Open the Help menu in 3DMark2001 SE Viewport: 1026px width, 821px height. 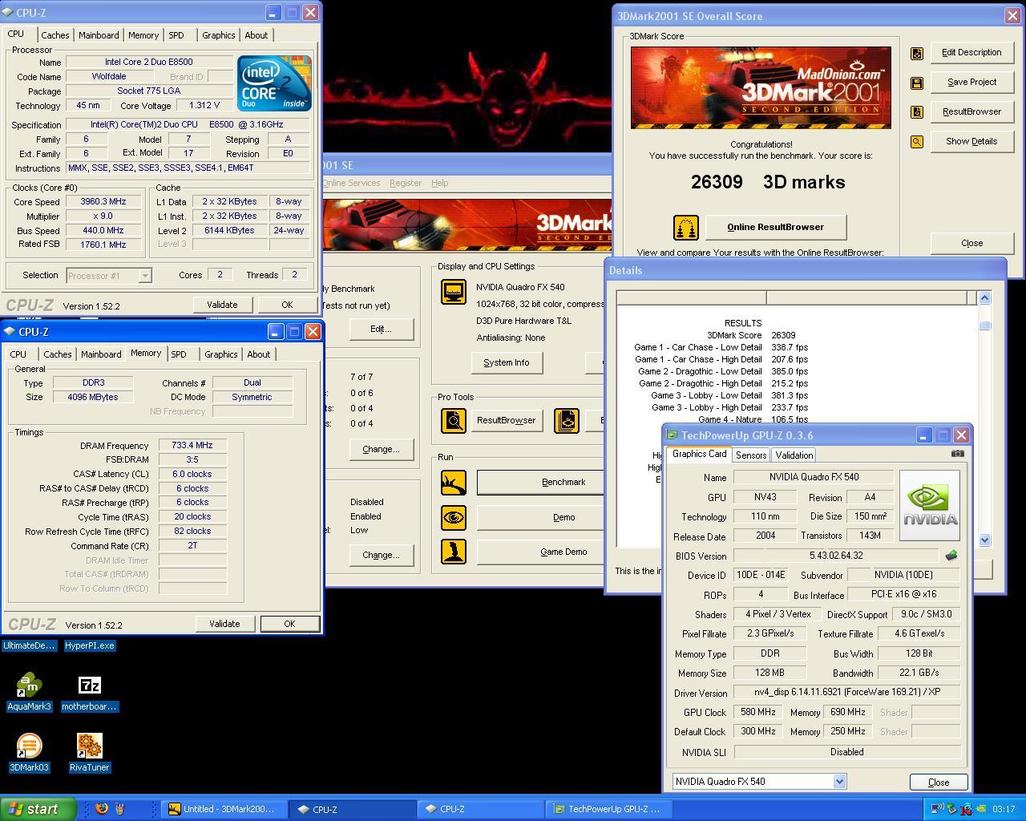(x=440, y=183)
